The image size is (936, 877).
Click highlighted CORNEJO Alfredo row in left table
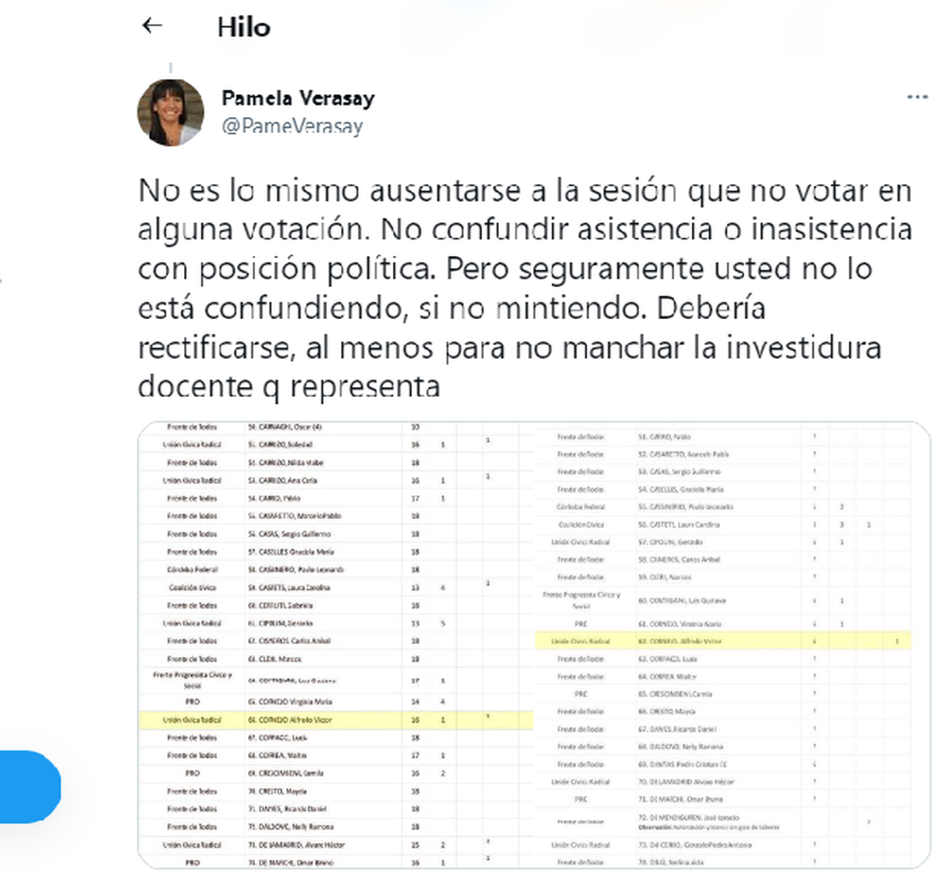tap(295, 719)
